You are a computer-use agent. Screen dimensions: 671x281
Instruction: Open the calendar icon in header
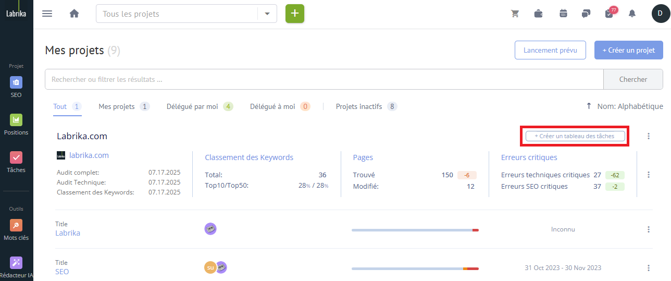pos(563,14)
